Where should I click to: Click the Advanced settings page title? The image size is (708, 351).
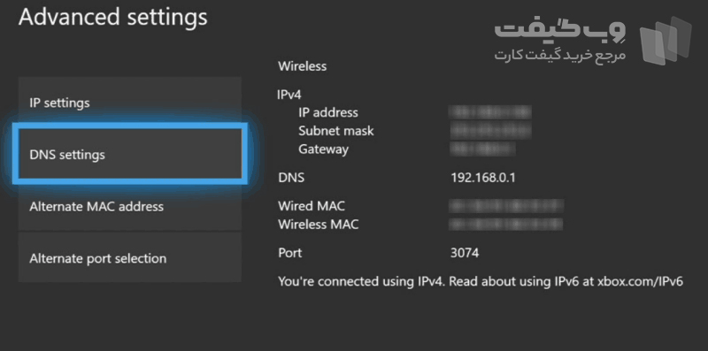[113, 18]
